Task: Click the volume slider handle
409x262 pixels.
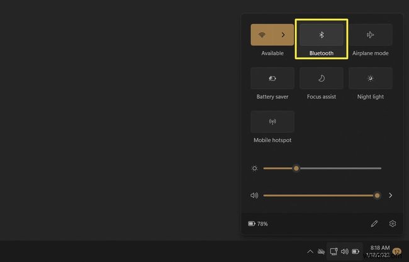Action: coord(377,195)
